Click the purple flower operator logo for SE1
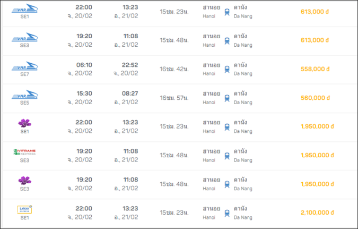Viewport: 358px width, 229px height. 24,123
